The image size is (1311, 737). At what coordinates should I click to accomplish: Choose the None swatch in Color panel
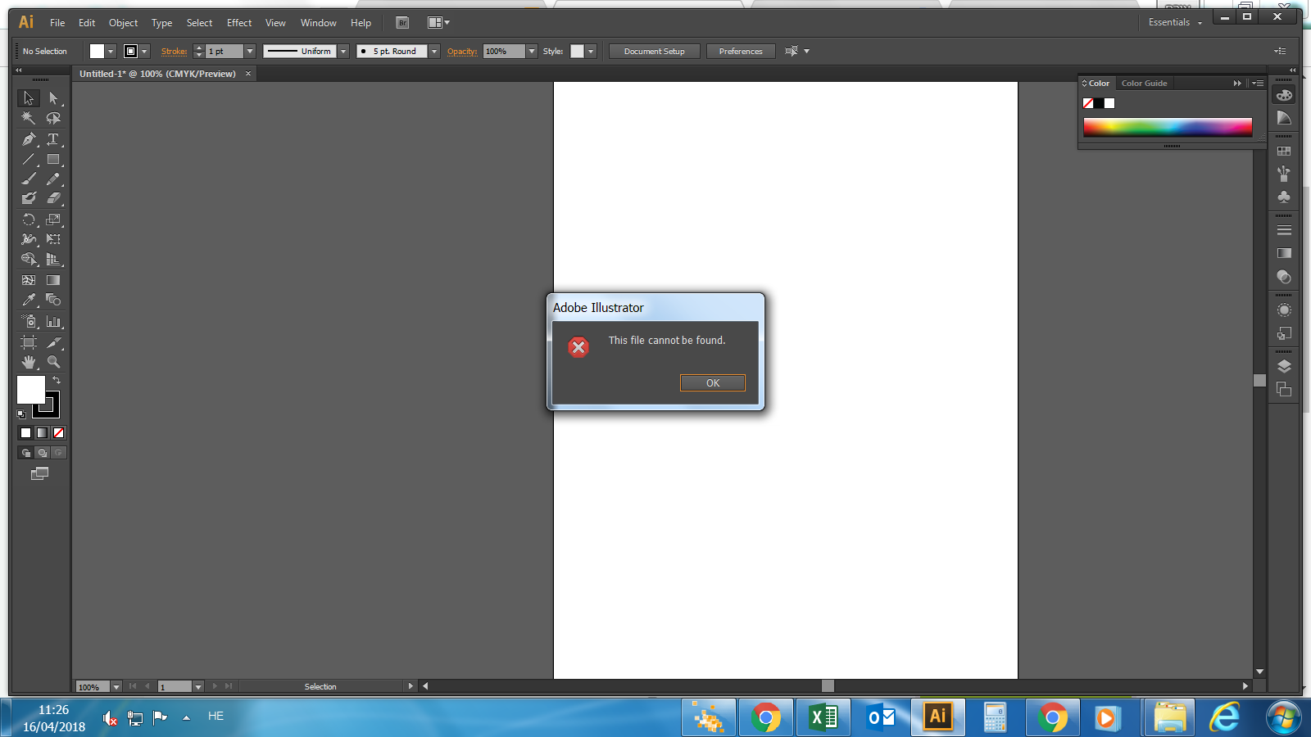(x=1088, y=103)
